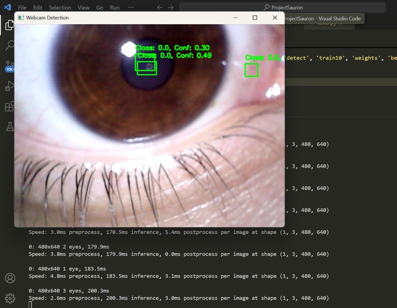Viewport: 397px width, 308px height.
Task: Maximize the Webcam Detection window
Action: 255,18
